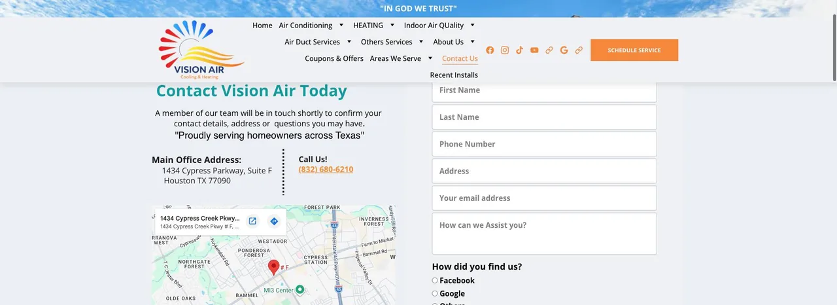Click the 'Call Us!' label
Screen dimensions: 837x305
click(313, 159)
